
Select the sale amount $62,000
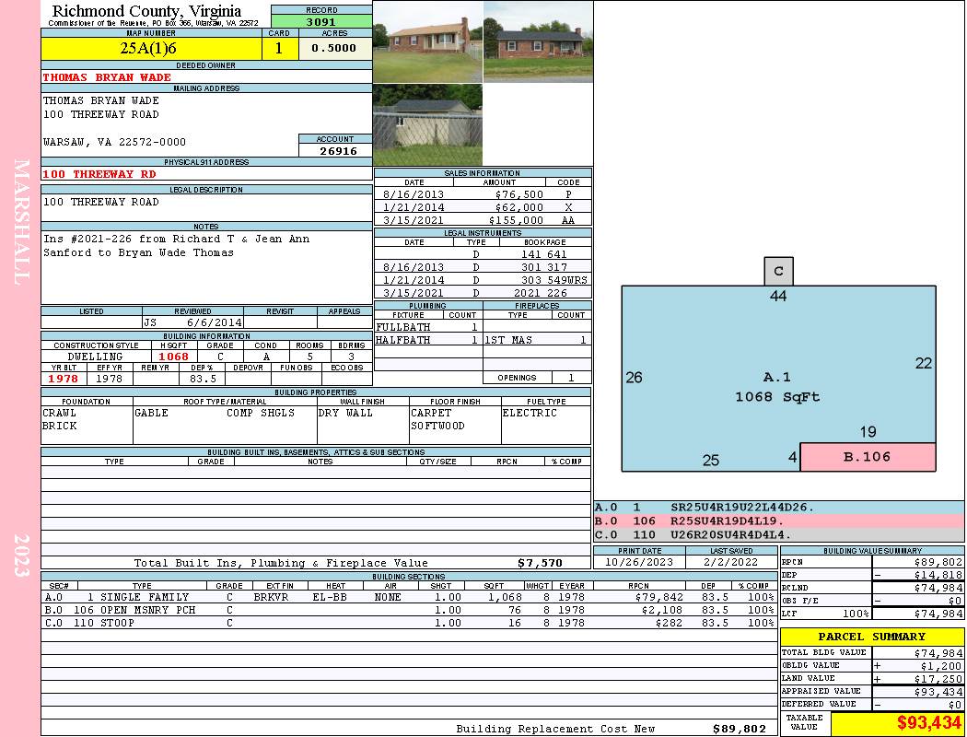pos(519,207)
